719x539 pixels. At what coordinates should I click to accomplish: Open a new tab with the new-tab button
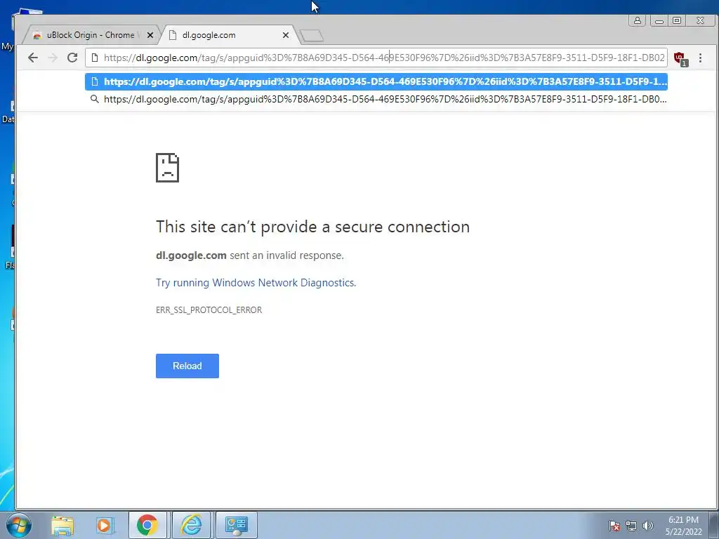click(312, 35)
